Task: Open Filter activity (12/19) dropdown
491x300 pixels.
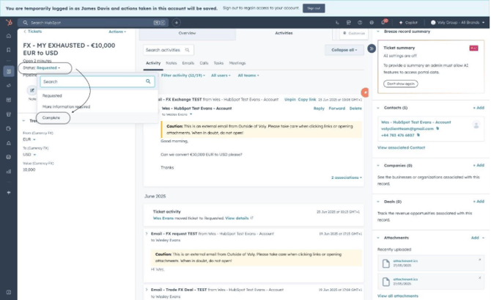Action: [183, 76]
